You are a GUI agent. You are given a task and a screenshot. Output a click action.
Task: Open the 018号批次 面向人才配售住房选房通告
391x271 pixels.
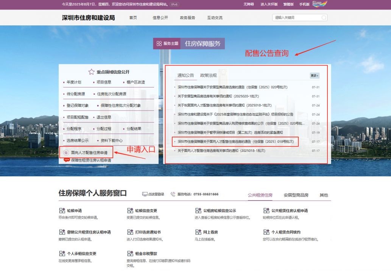click(236, 141)
